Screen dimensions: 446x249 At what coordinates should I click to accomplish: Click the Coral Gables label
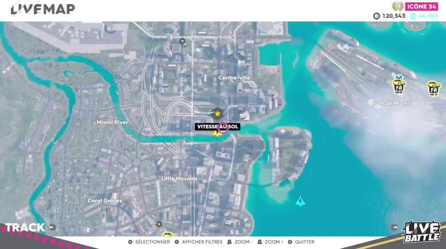pyautogui.click(x=105, y=201)
